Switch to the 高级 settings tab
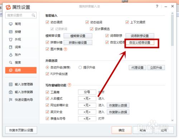This screenshot has height=139, width=179. point(21,70)
